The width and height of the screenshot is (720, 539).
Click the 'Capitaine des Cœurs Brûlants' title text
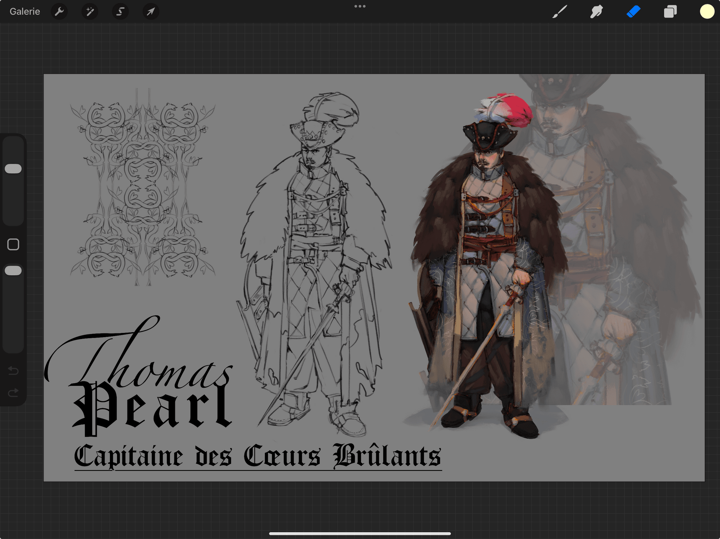257,456
